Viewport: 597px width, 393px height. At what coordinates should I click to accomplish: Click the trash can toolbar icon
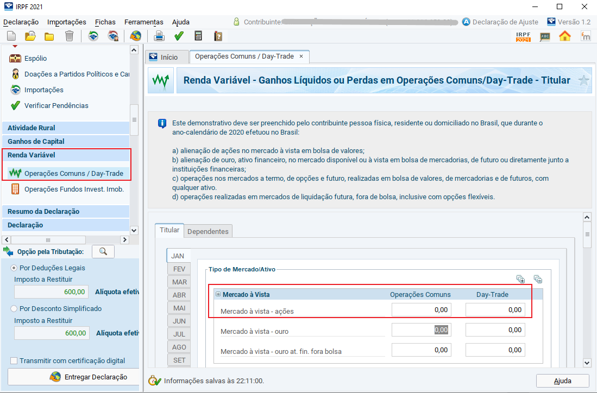[x=69, y=36]
